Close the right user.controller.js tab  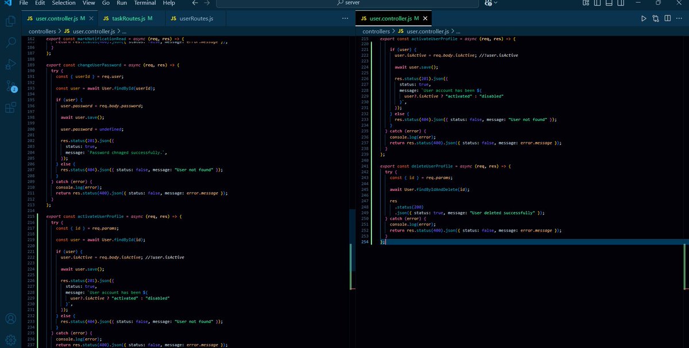click(425, 19)
